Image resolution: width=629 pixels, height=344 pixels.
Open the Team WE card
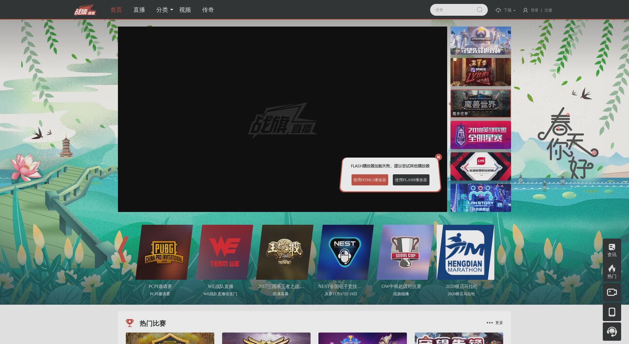click(224, 252)
